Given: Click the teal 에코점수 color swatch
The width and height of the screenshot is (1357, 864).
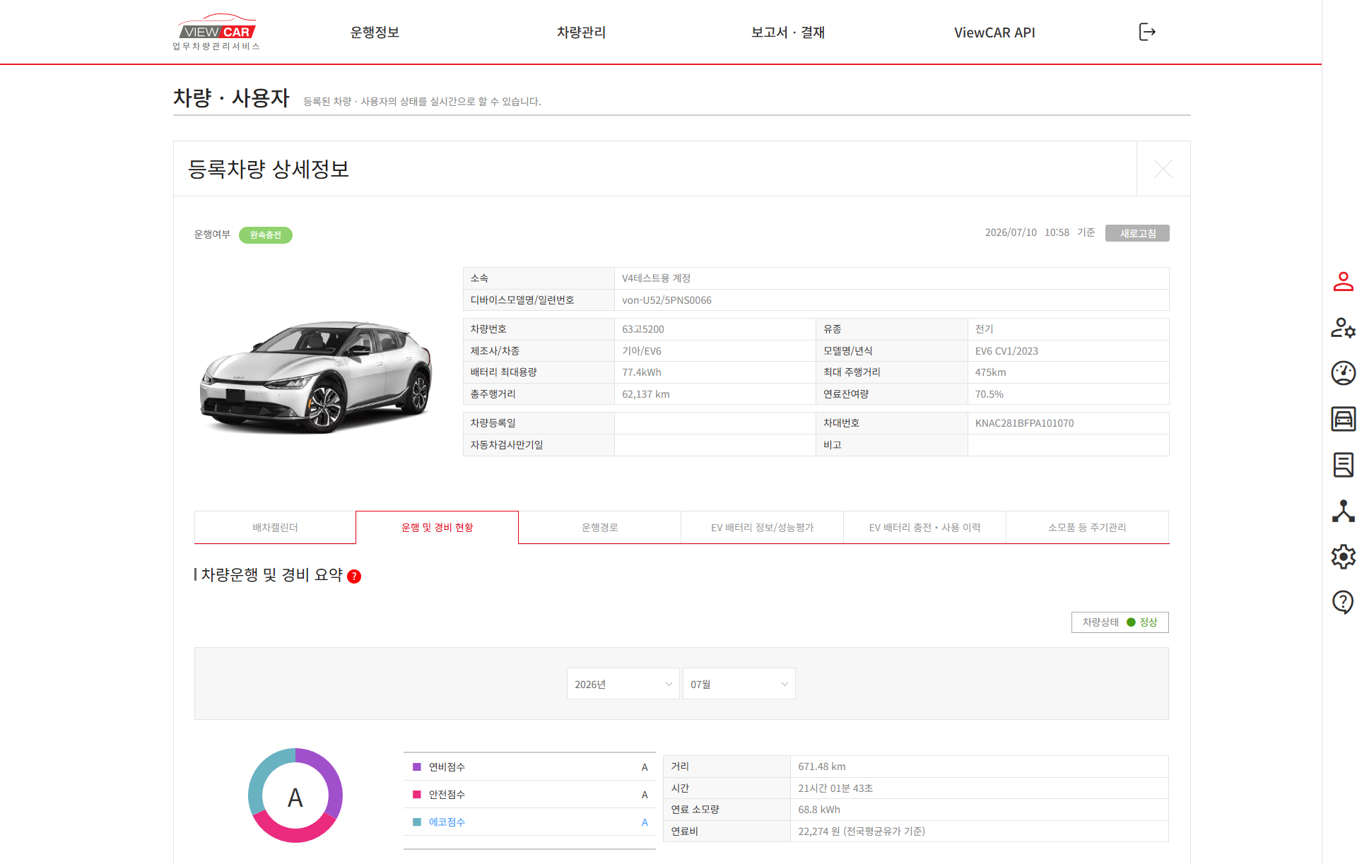Looking at the screenshot, I should [417, 822].
